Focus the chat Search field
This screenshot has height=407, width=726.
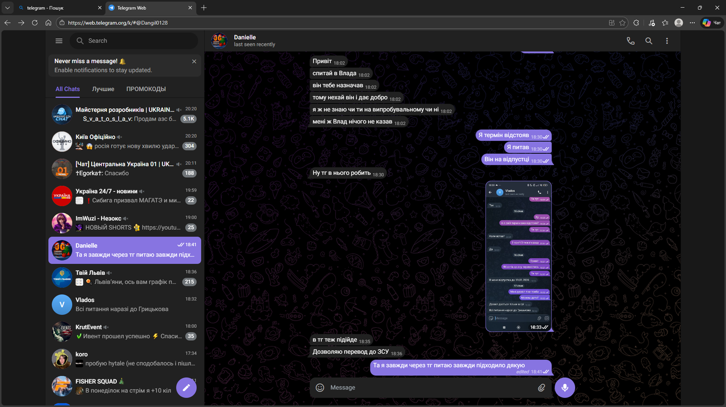click(x=134, y=41)
